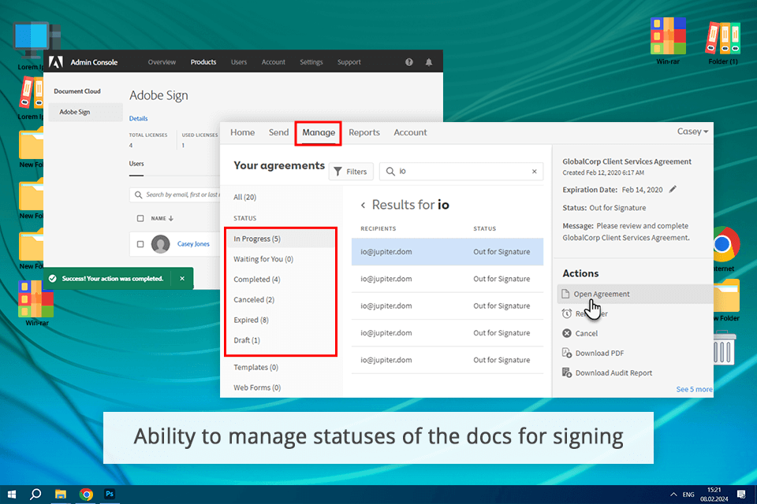The height and width of the screenshot is (504, 757).
Task: Click Casey Jones user avatar
Action: (160, 244)
